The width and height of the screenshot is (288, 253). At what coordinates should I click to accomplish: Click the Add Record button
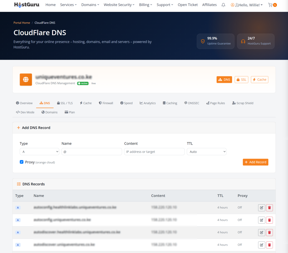tap(255, 162)
